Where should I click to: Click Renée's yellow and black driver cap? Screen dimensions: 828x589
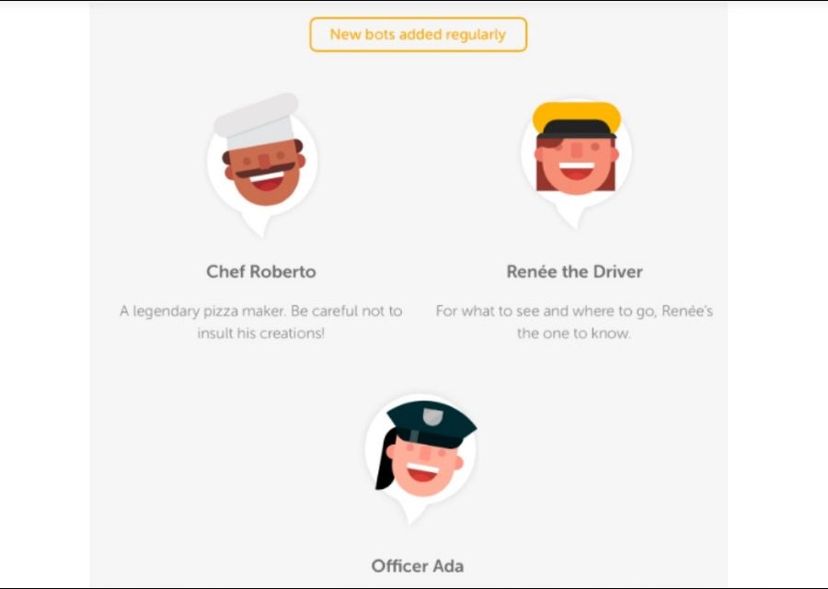pyautogui.click(x=576, y=119)
